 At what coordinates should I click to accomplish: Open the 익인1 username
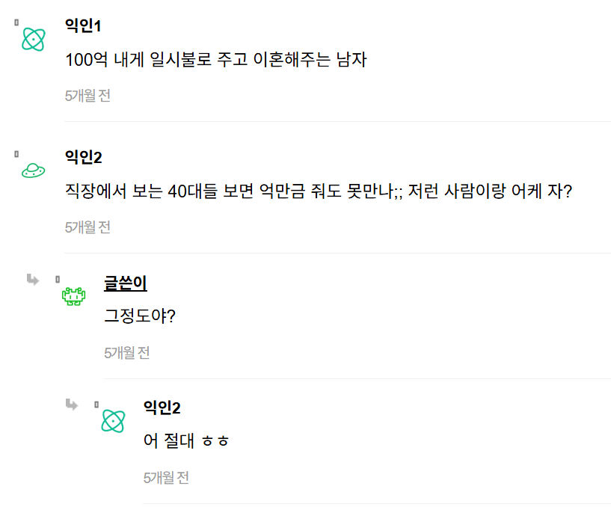pos(82,26)
